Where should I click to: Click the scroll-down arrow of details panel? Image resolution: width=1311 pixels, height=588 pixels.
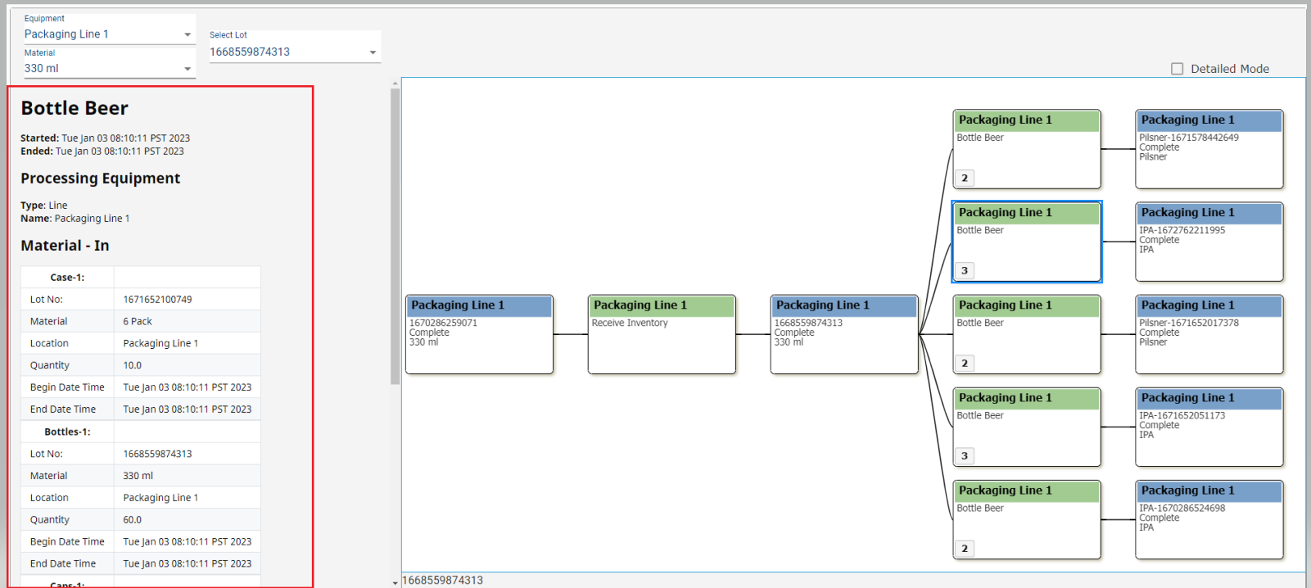[x=396, y=583]
